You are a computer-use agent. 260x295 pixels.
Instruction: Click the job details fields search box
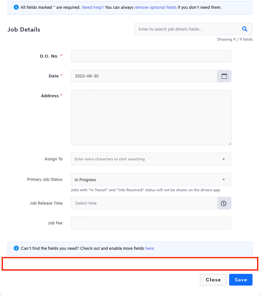[193, 29]
